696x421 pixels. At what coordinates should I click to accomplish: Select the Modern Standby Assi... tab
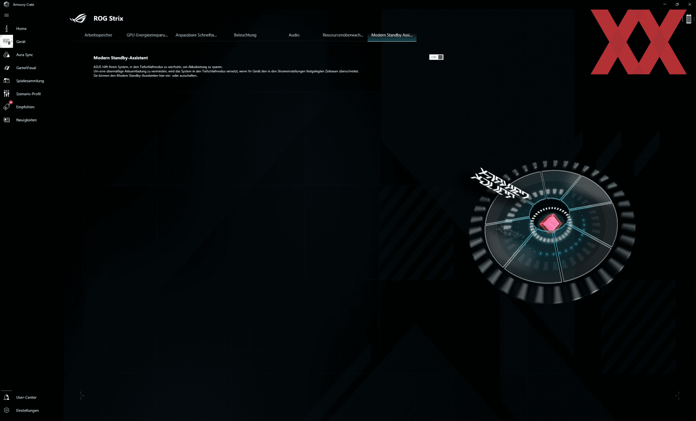[x=392, y=35]
